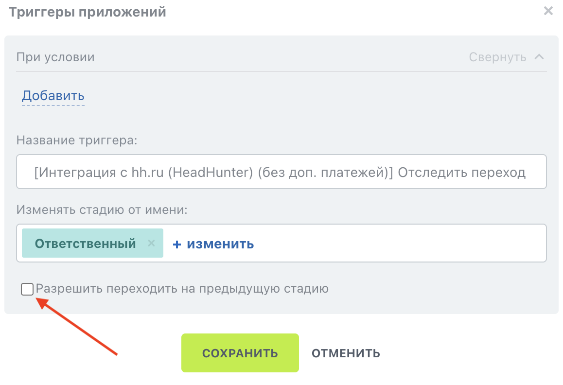
Task: Click the Изменять стадию от имени: label
Action: (102, 210)
